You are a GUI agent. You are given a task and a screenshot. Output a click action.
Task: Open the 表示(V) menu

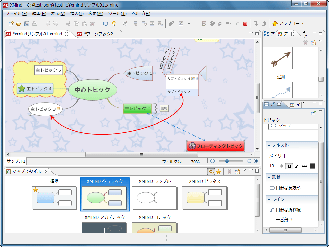[58, 14]
